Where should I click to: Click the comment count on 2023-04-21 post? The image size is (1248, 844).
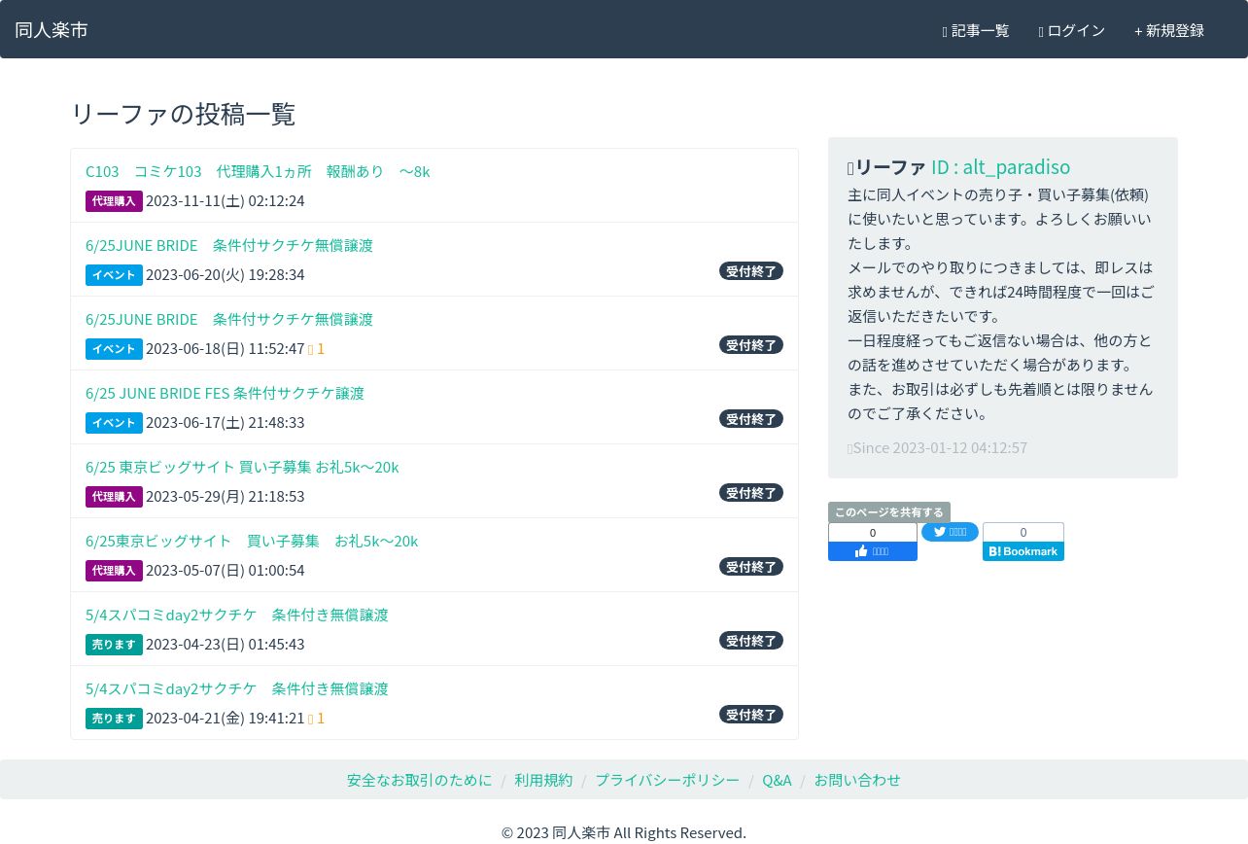(316, 719)
